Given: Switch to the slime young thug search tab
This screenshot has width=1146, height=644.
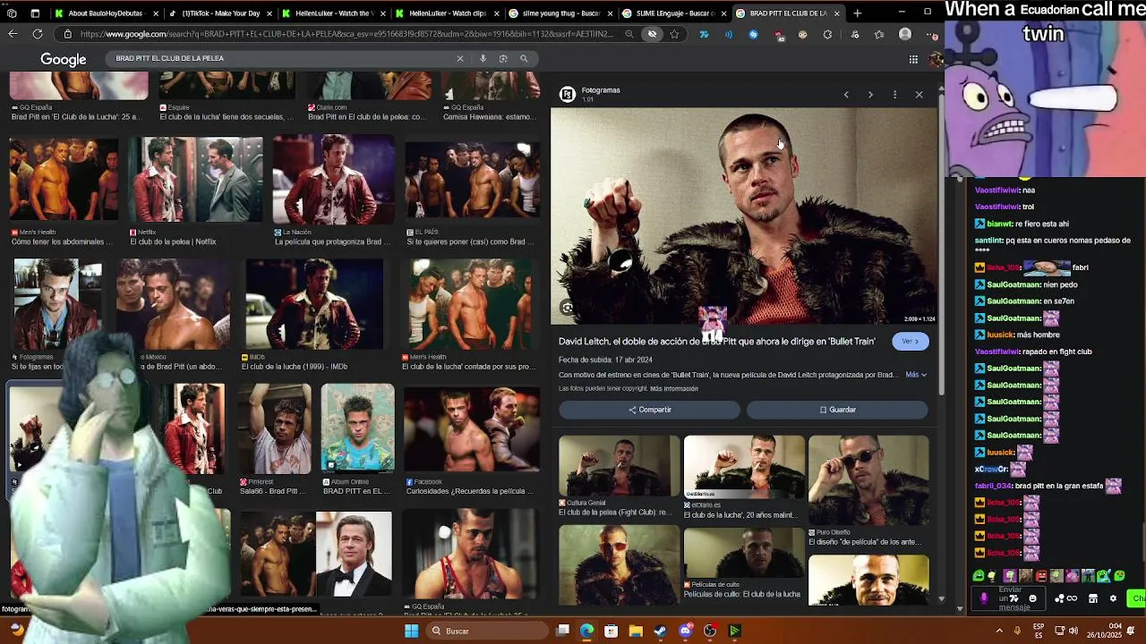Looking at the screenshot, I should 561,13.
